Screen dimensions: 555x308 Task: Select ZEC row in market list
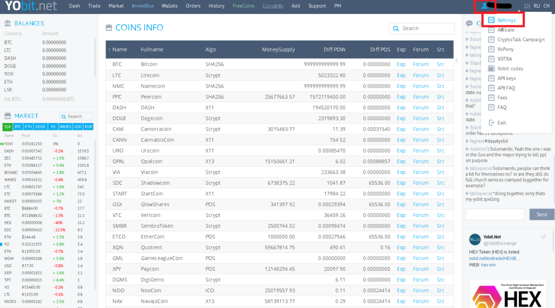[48, 159]
